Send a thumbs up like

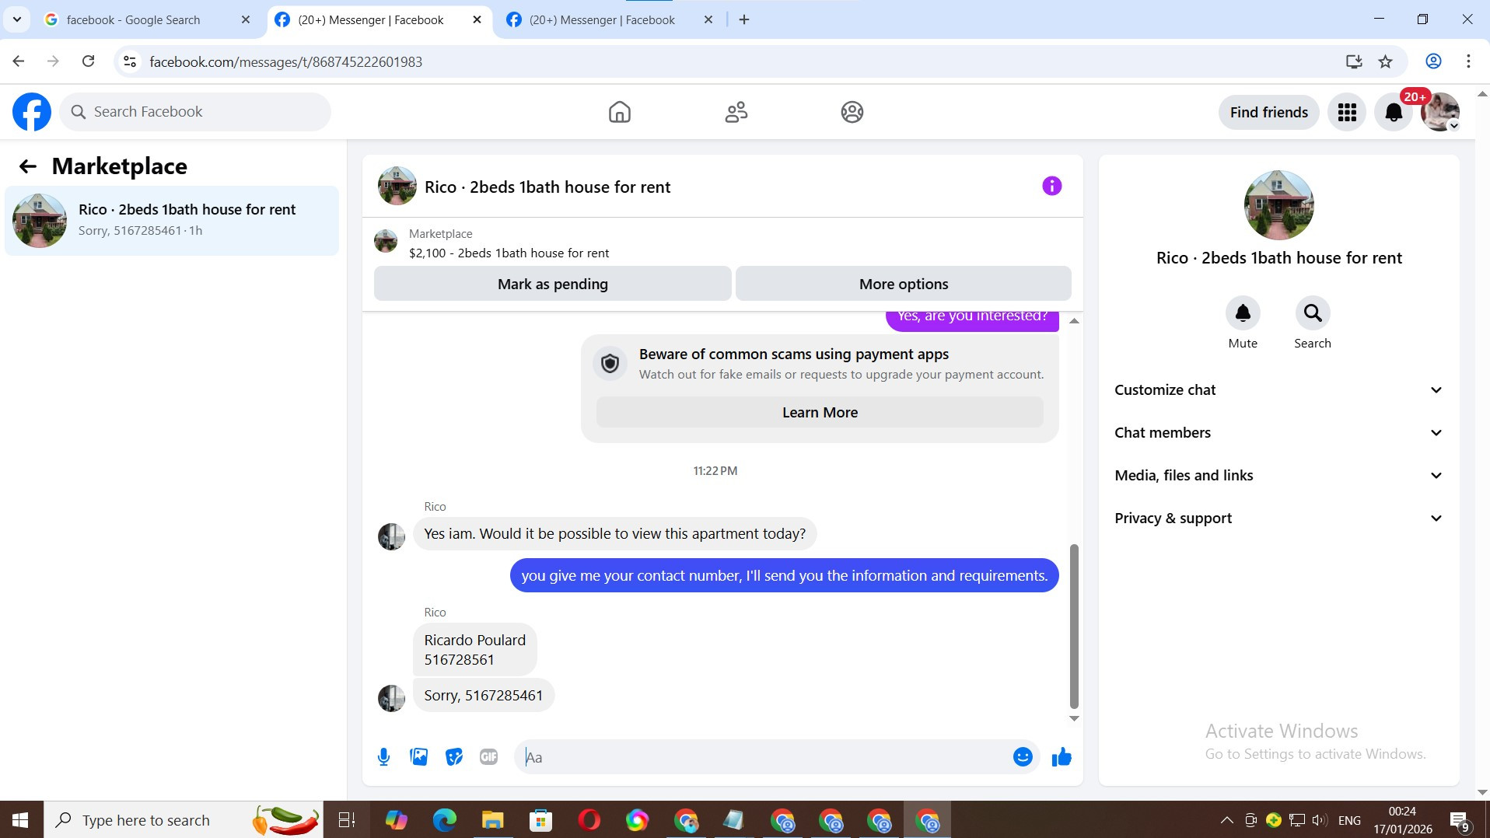pyautogui.click(x=1062, y=757)
